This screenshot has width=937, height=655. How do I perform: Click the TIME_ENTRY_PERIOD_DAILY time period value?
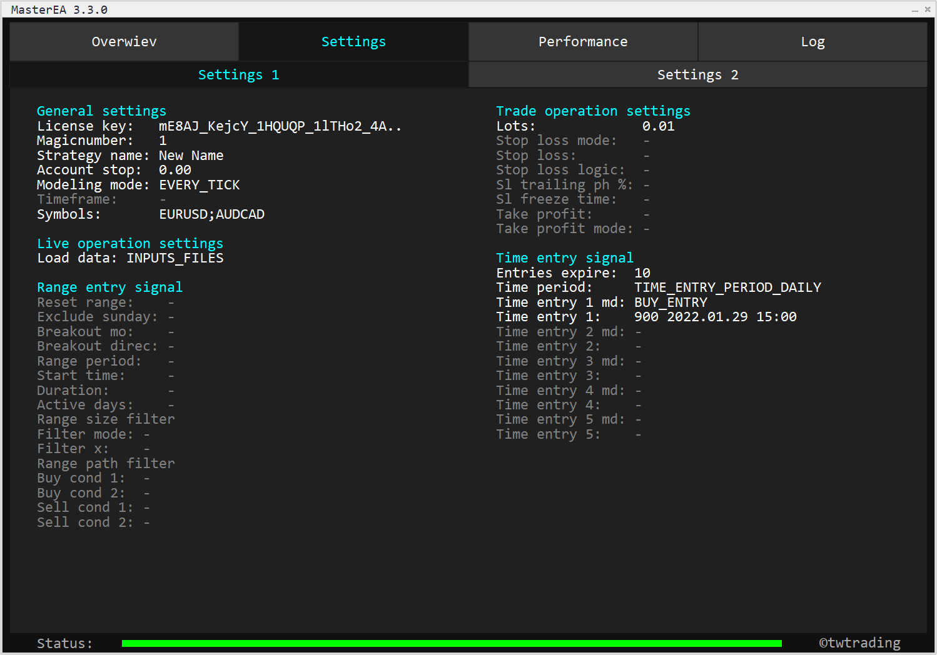point(727,287)
